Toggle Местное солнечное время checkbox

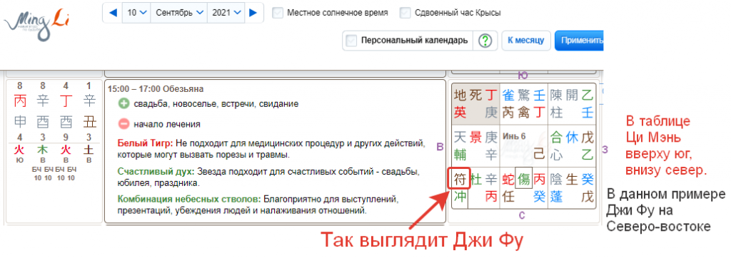278,13
